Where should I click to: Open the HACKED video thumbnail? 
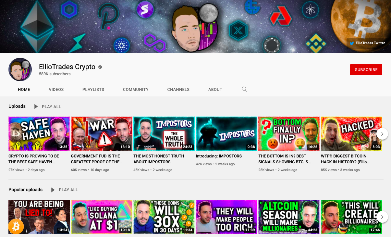point(351,133)
